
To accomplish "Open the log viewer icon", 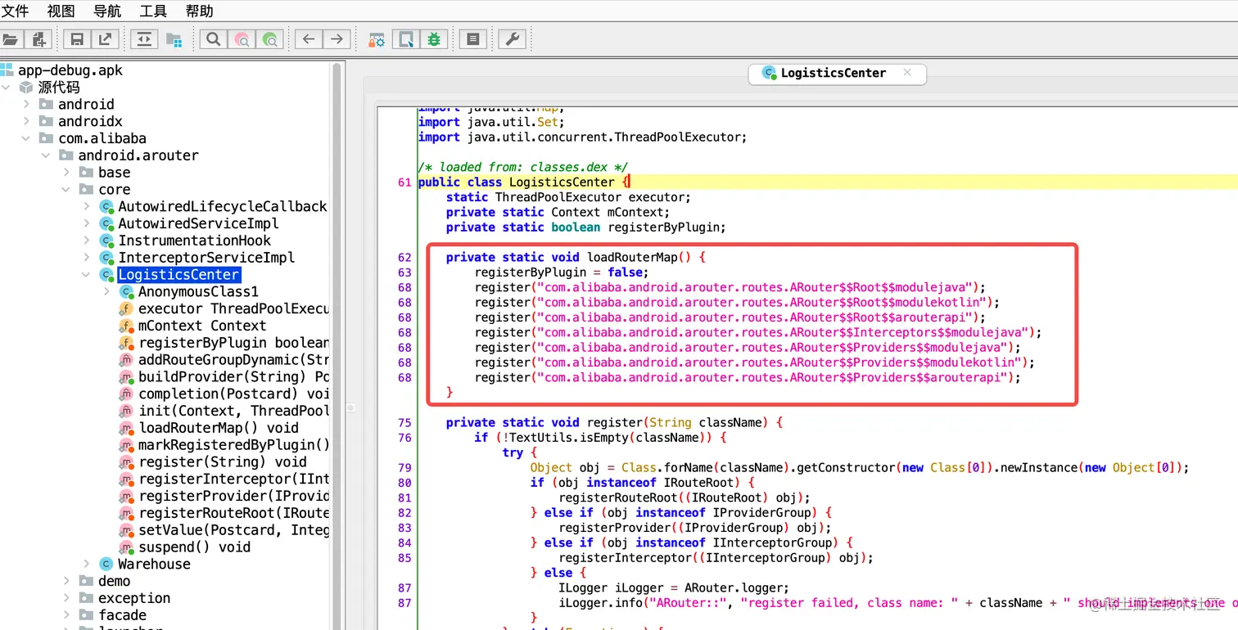I will click(472, 38).
